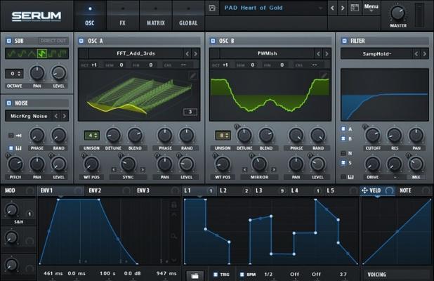Select the ENV 2 tab

click(x=108, y=190)
